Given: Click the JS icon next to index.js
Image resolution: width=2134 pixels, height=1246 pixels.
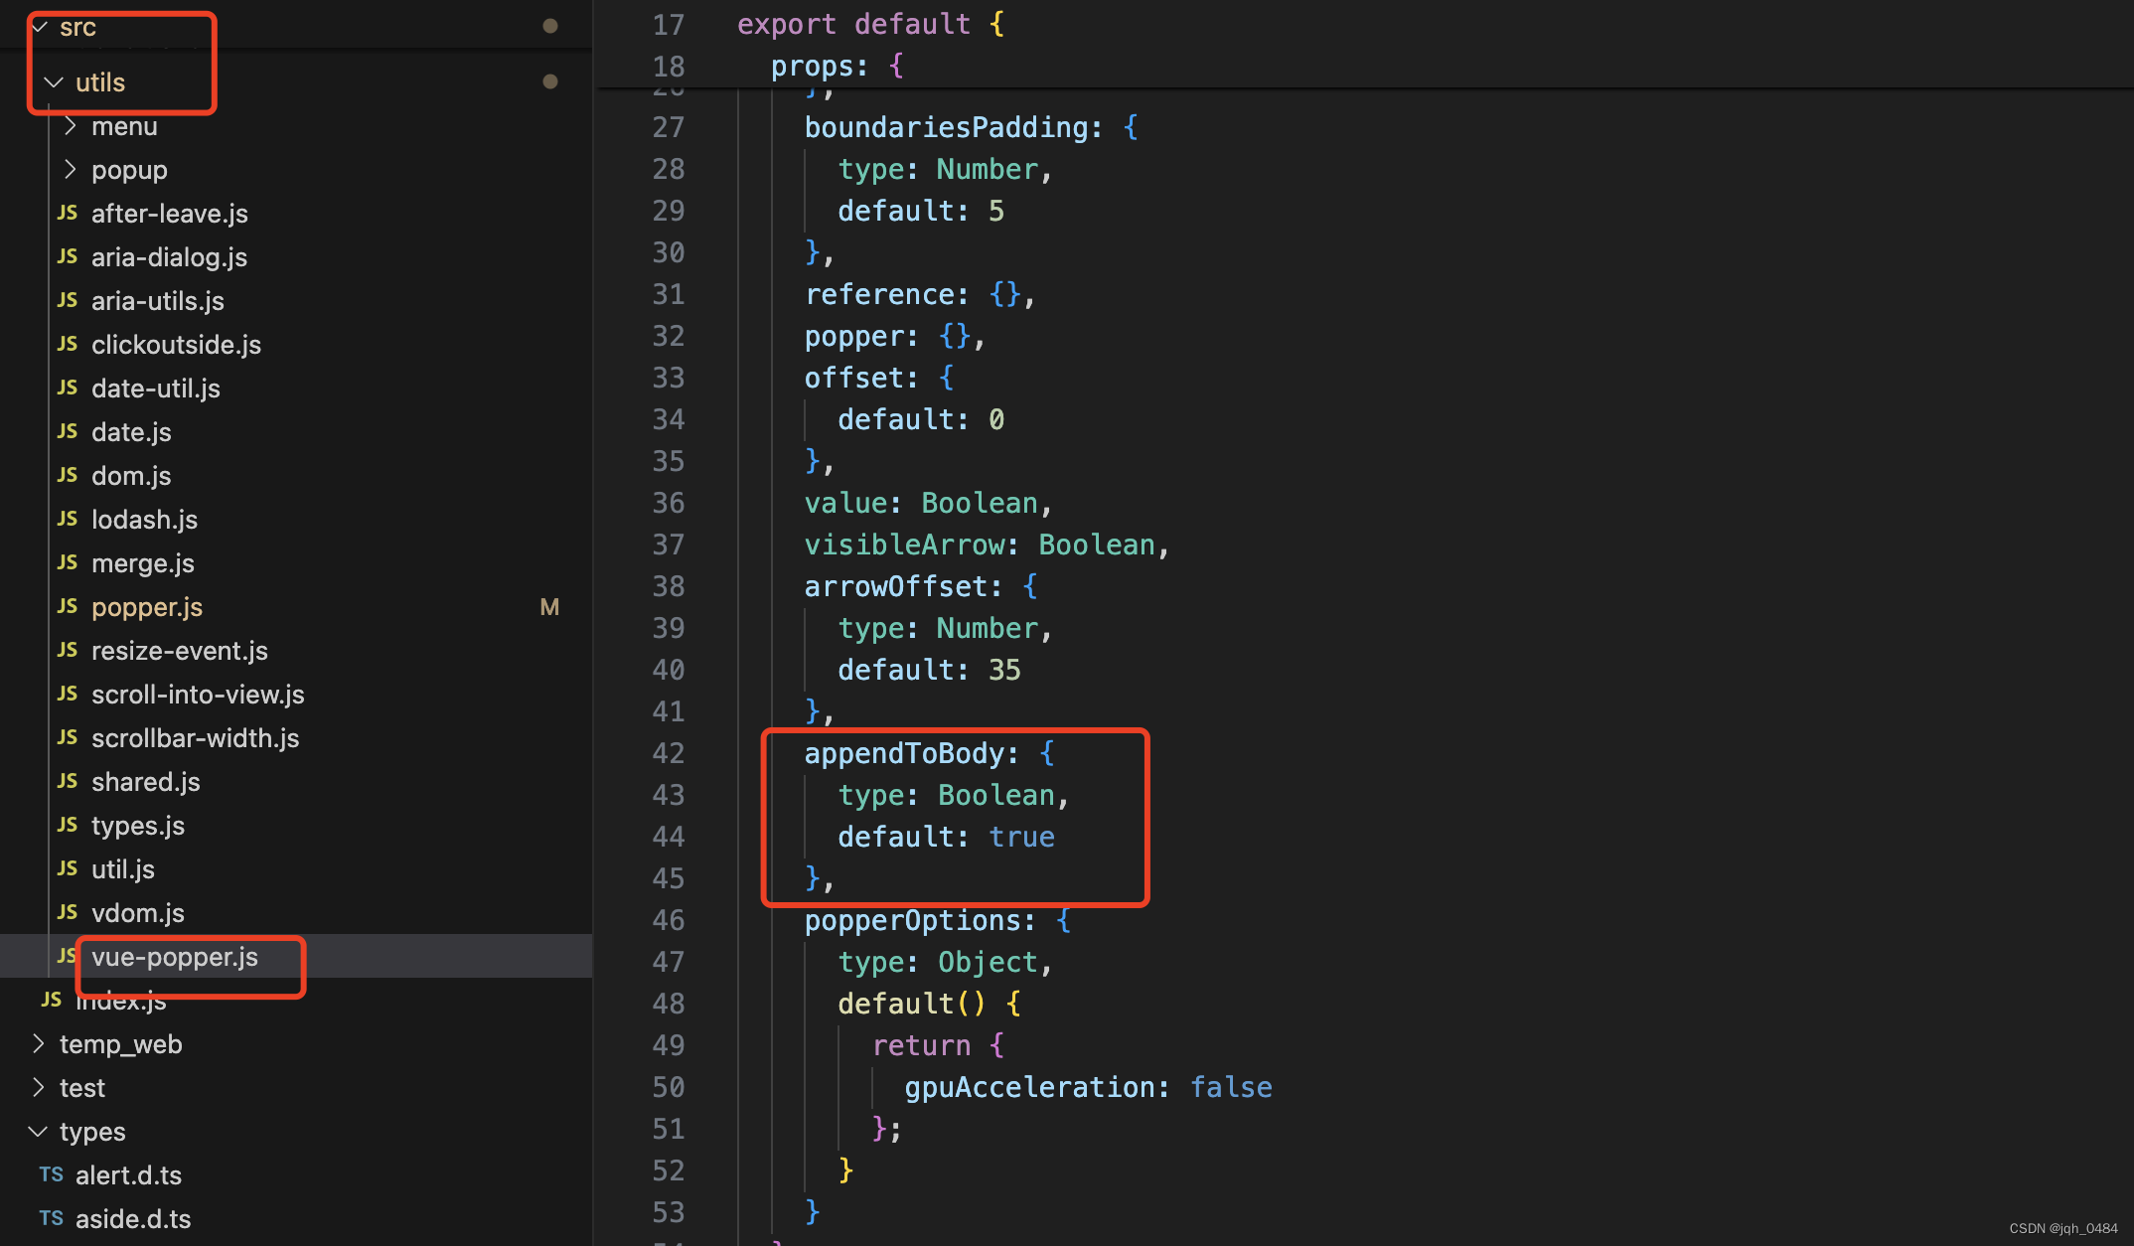Looking at the screenshot, I should pyautogui.click(x=50, y=1001).
